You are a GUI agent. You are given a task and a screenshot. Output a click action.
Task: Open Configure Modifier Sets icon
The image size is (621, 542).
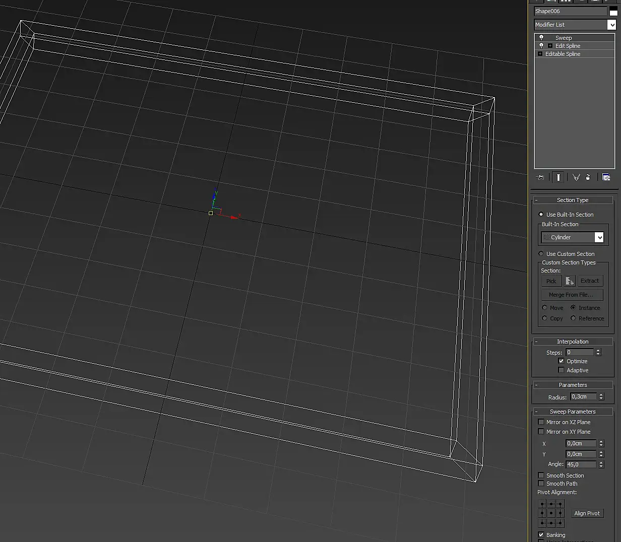(x=606, y=177)
